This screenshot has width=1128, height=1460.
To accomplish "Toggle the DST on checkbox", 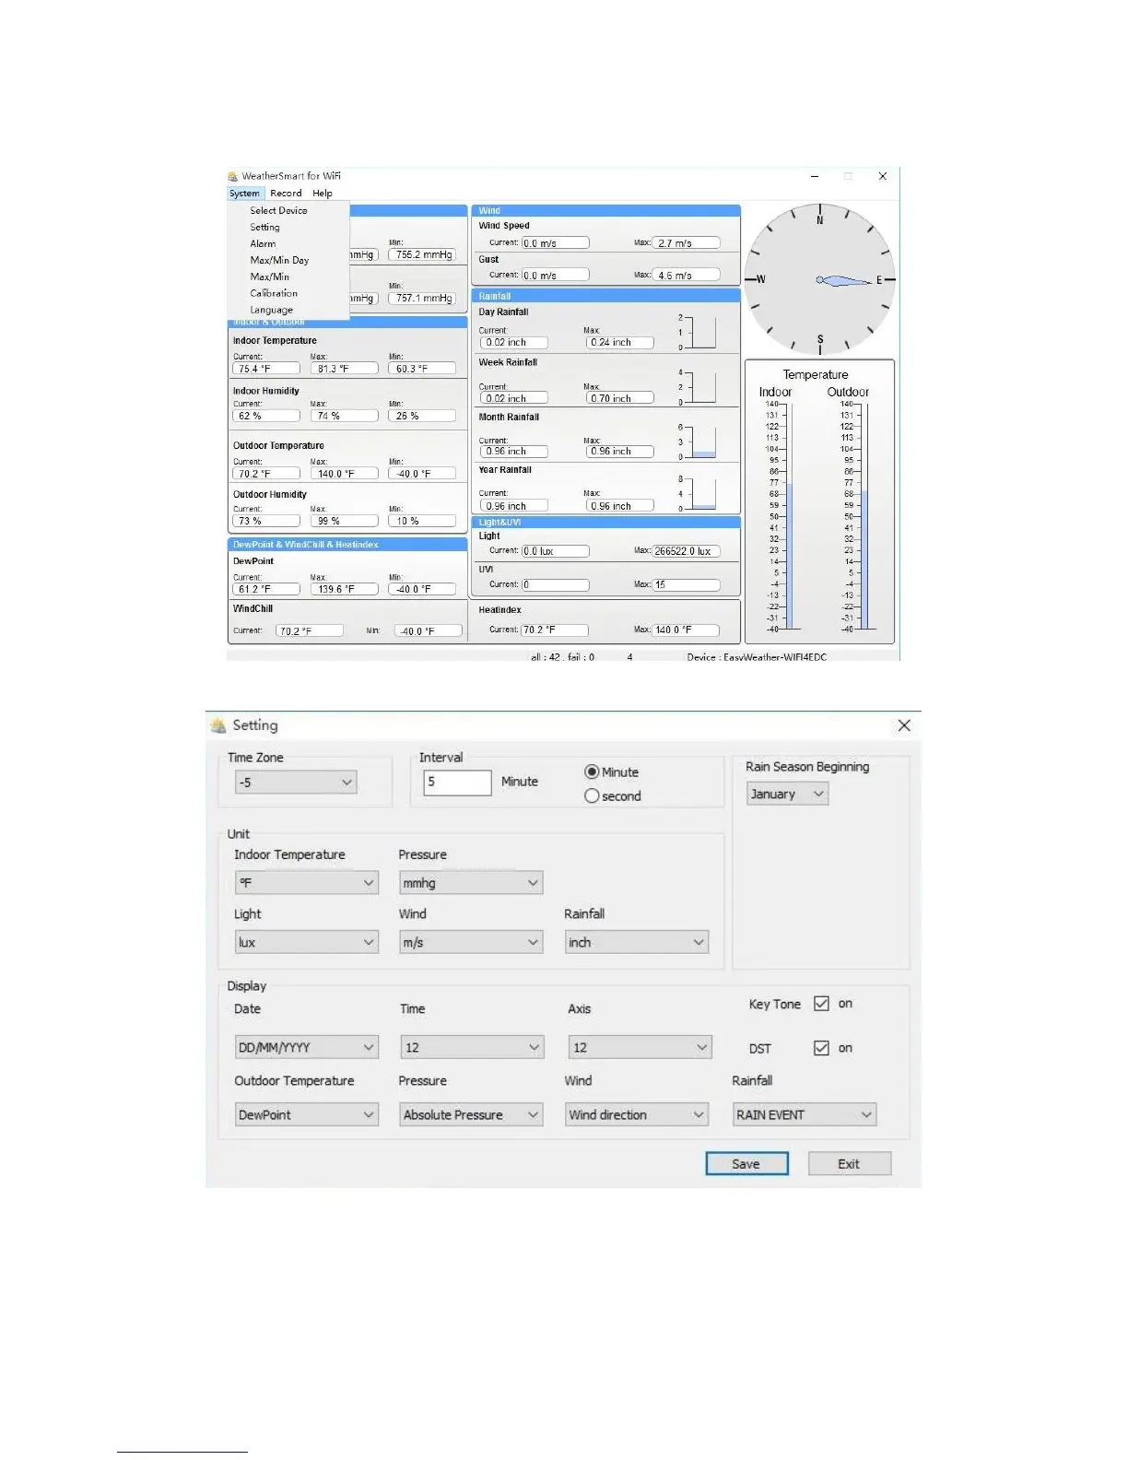I will click(821, 1048).
